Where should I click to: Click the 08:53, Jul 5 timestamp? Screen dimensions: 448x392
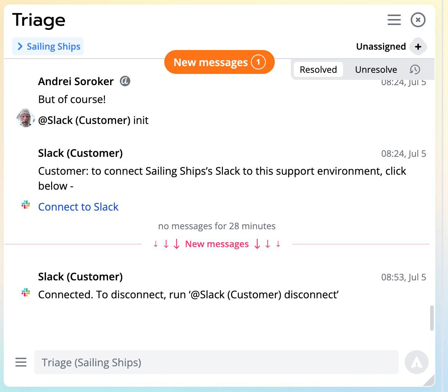point(404,277)
